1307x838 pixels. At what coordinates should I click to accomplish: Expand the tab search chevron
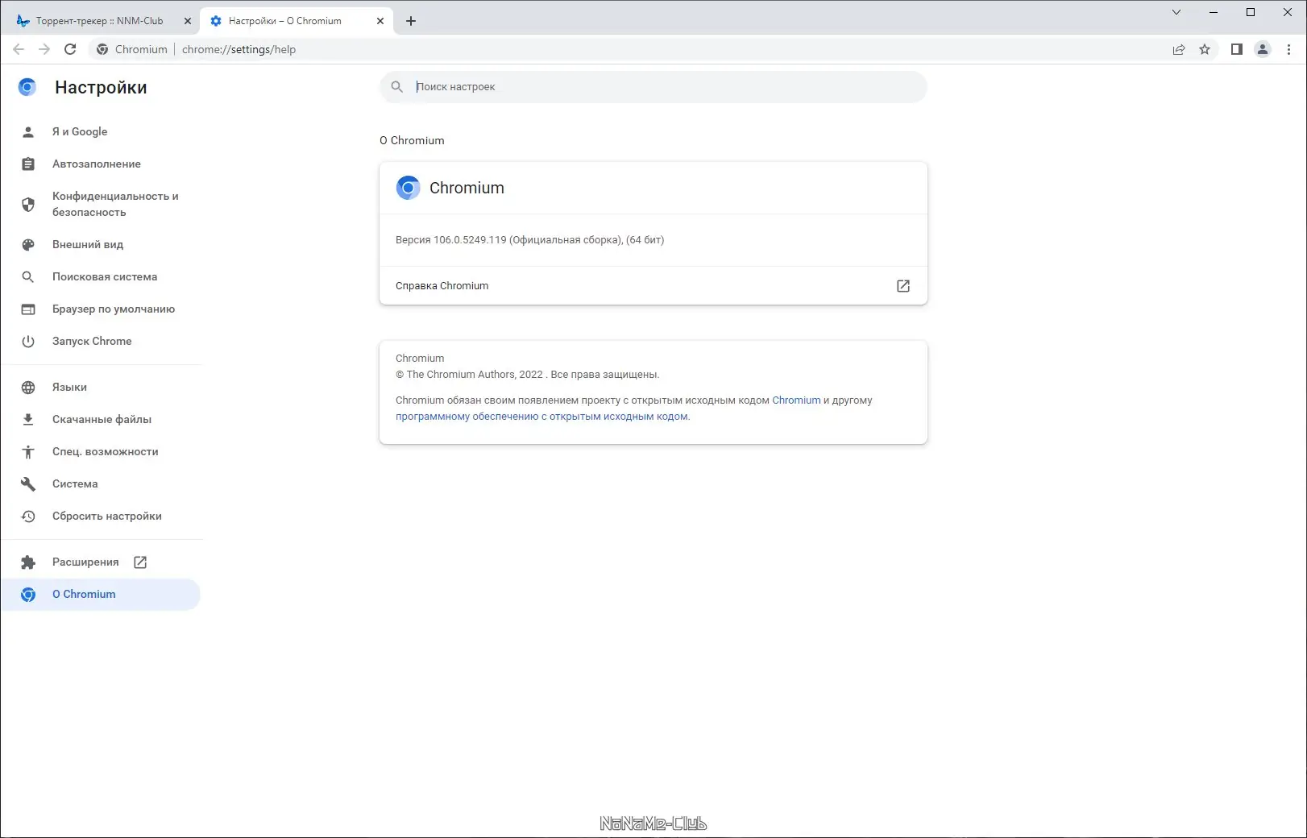pyautogui.click(x=1176, y=12)
